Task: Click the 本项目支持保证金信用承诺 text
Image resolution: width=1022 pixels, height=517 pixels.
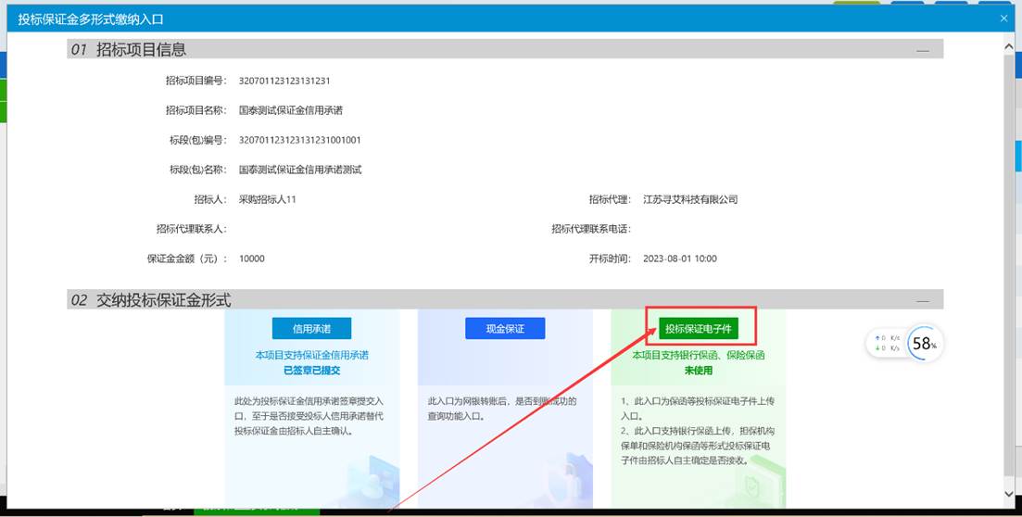Action: coord(311,355)
